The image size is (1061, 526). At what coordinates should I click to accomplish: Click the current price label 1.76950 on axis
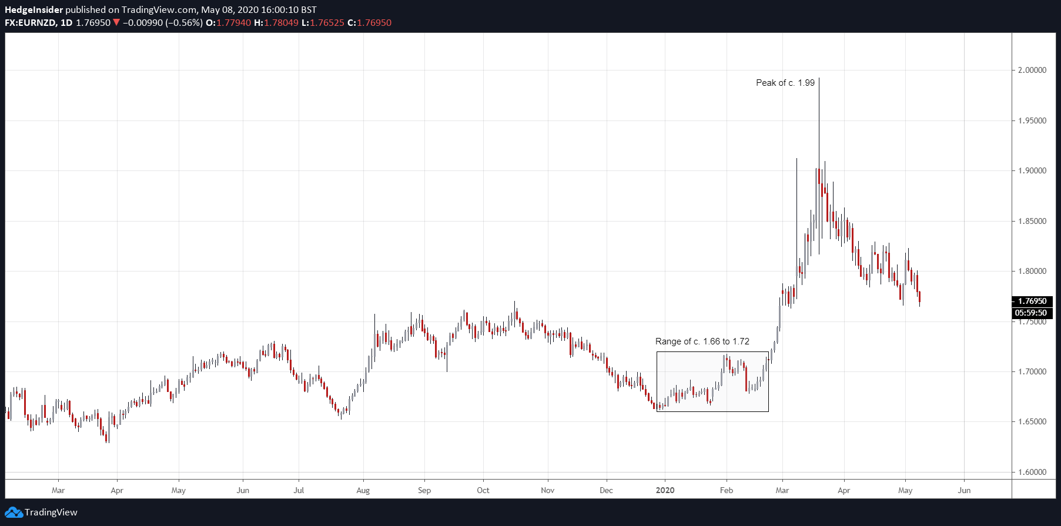(1033, 301)
